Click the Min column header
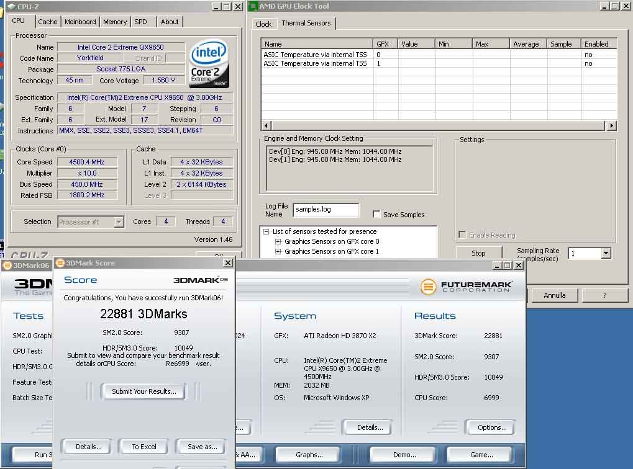The height and width of the screenshot is (469, 633). (453, 44)
